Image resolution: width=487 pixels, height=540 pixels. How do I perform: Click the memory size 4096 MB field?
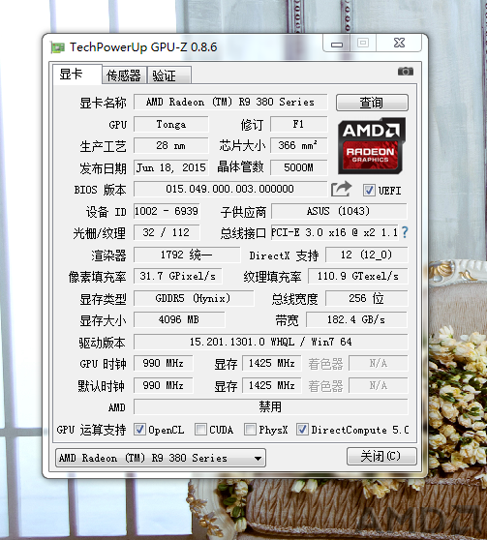tap(179, 319)
